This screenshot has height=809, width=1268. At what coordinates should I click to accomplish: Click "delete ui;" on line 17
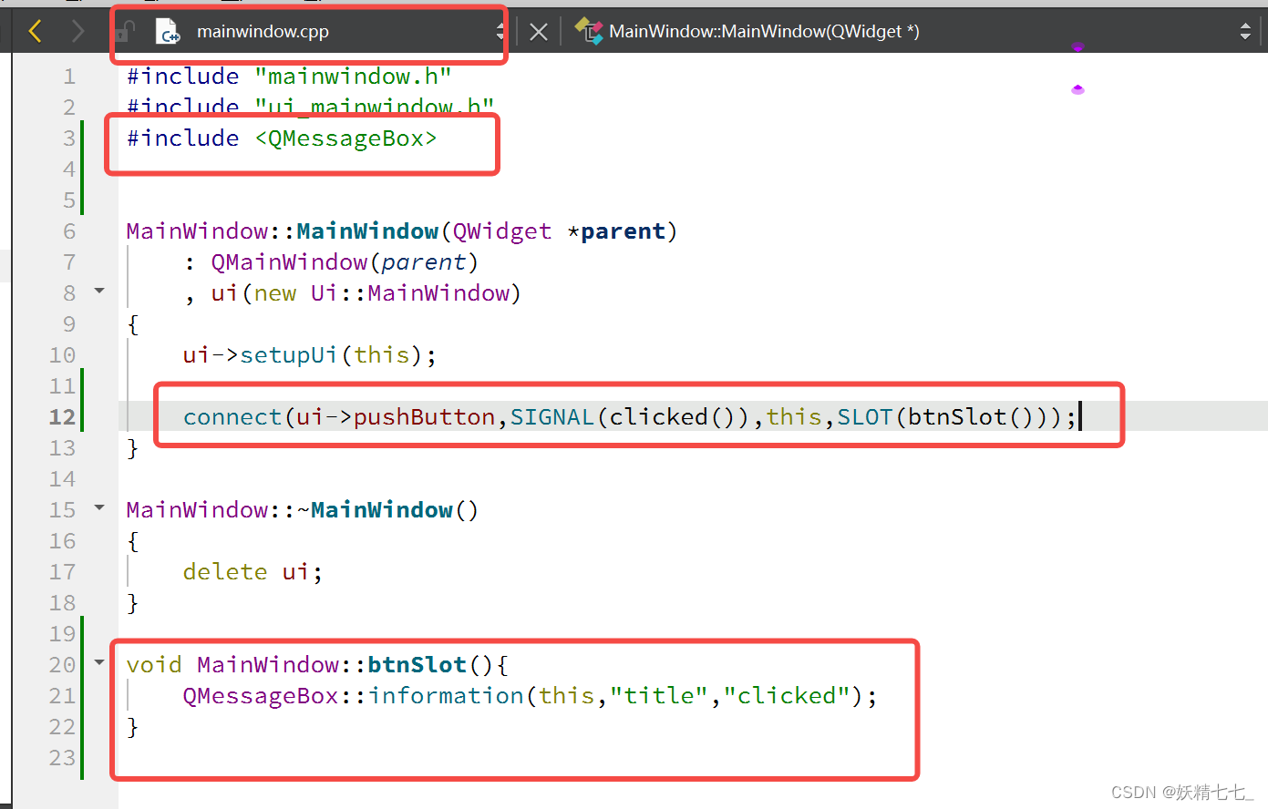pyautogui.click(x=253, y=572)
